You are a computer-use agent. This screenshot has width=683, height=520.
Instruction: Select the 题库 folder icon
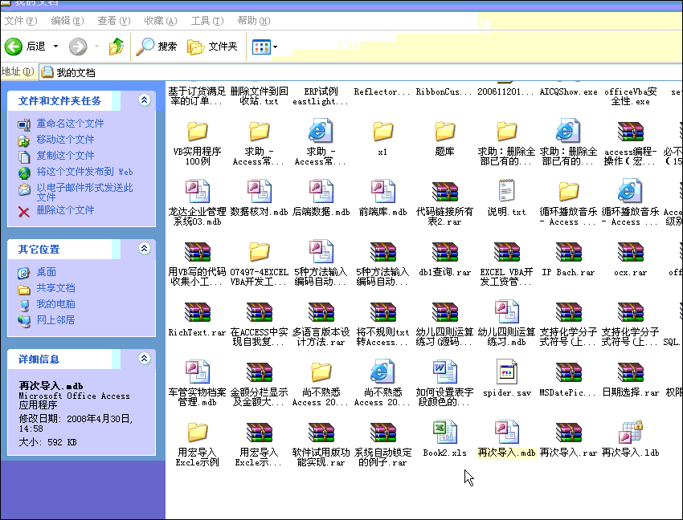tap(444, 131)
